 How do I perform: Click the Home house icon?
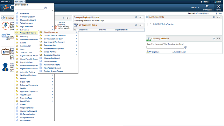(202, 2)
